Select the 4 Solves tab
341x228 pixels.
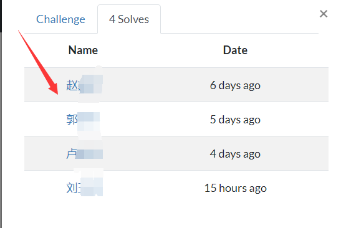[129, 19]
